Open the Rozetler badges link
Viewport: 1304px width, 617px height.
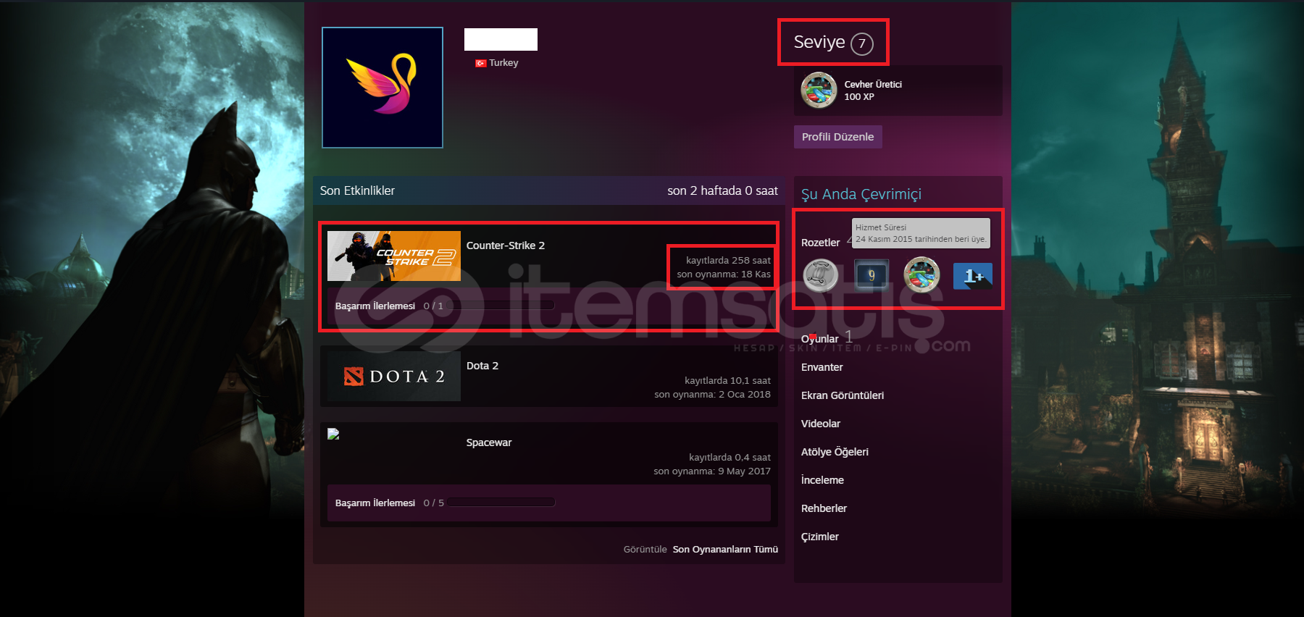coord(820,243)
